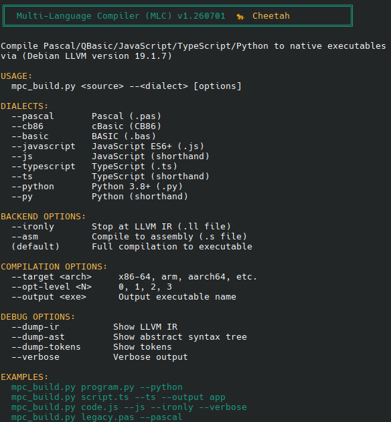The height and width of the screenshot is (422, 391).
Task: Click the Cheetah codename label
Action: (x=271, y=16)
